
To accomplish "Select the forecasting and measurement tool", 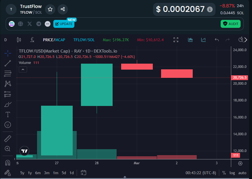I will click(8, 94).
